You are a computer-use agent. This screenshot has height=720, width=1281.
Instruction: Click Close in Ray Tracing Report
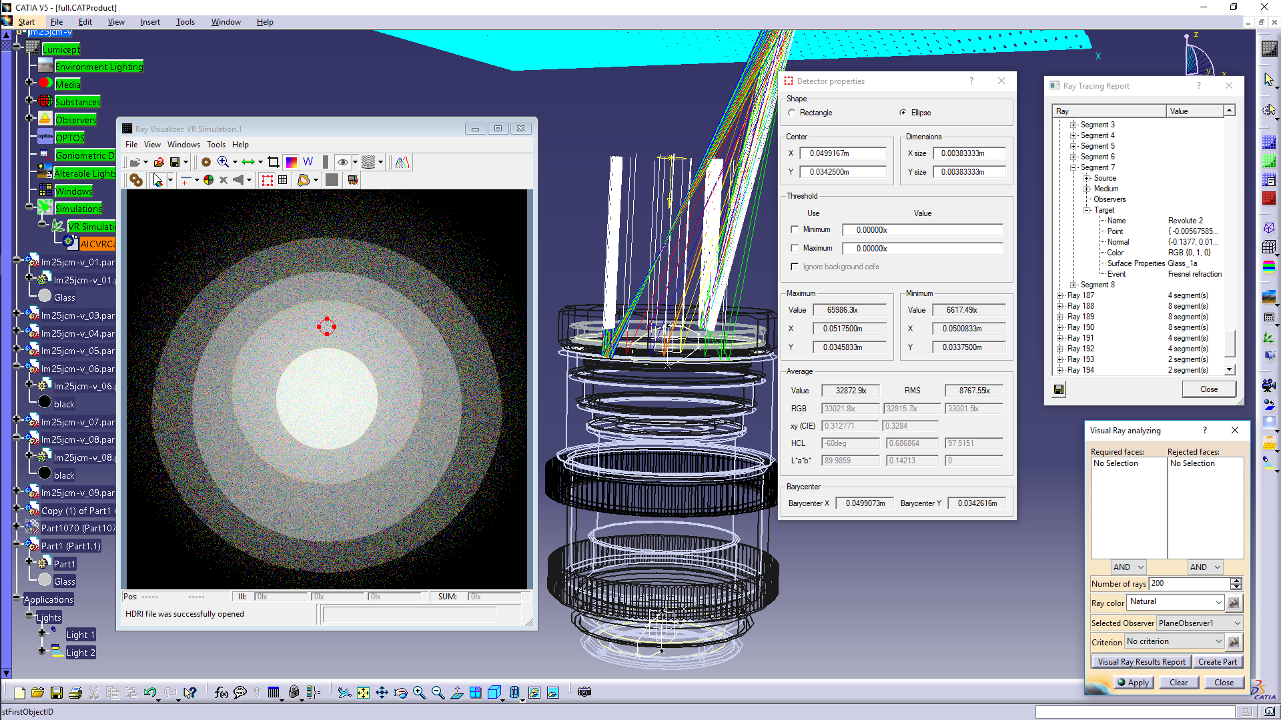1209,389
